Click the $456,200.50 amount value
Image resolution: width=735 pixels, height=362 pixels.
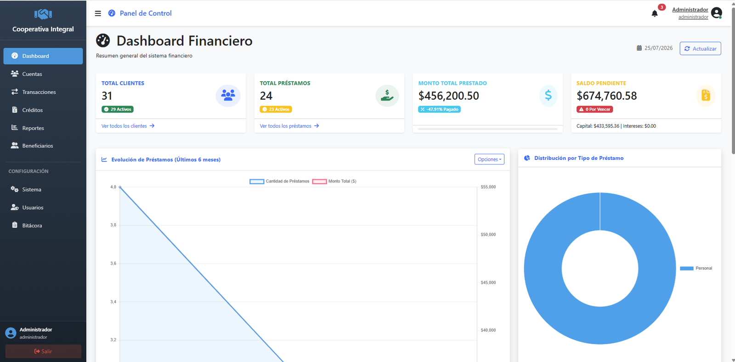point(449,96)
